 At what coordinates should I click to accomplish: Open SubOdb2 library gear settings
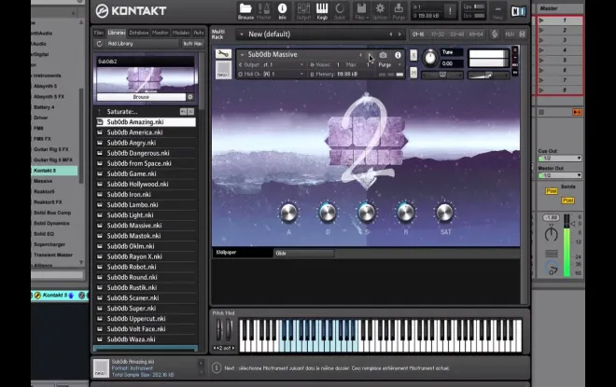coord(190,97)
